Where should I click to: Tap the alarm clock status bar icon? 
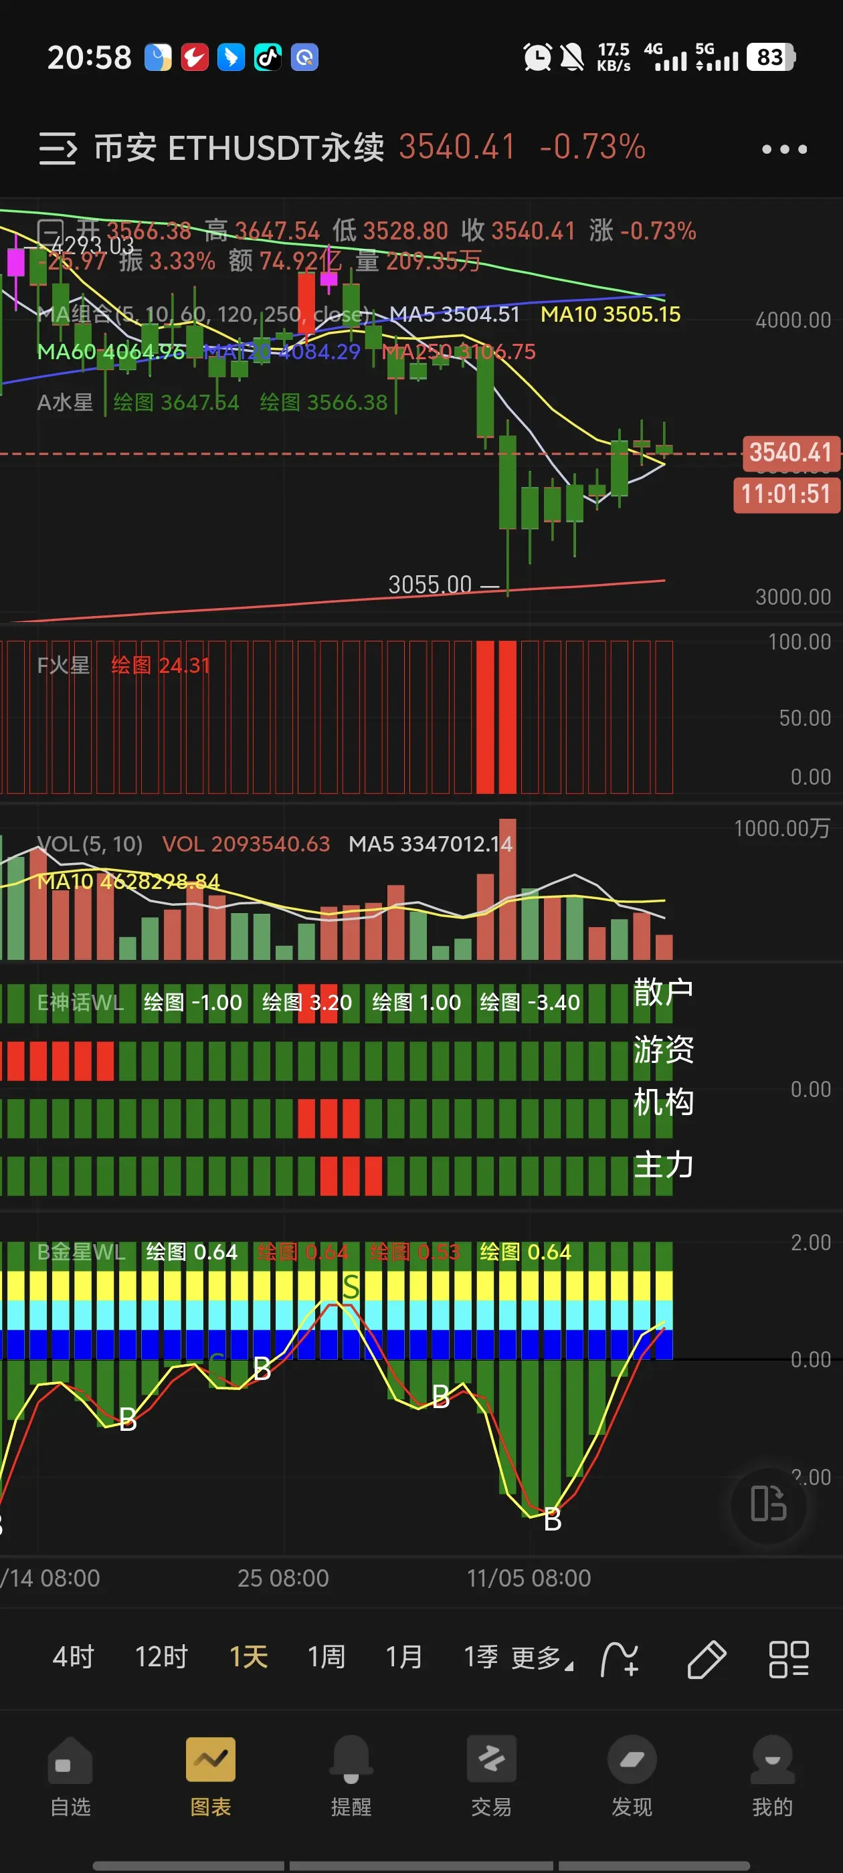point(537,58)
